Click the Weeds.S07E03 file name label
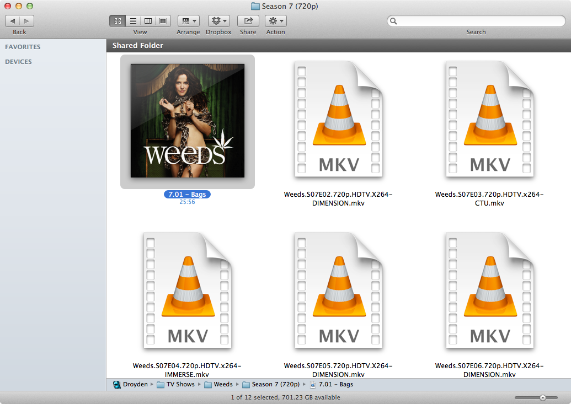Image resolution: width=571 pixels, height=404 pixels. [489, 199]
